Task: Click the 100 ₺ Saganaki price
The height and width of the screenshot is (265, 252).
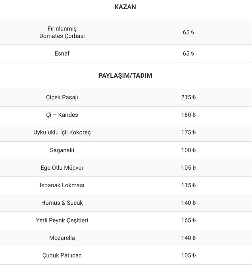Action: (x=189, y=150)
